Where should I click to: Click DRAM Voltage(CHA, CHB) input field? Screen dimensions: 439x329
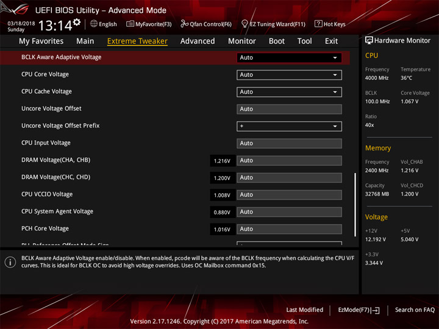pyautogui.click(x=289, y=161)
